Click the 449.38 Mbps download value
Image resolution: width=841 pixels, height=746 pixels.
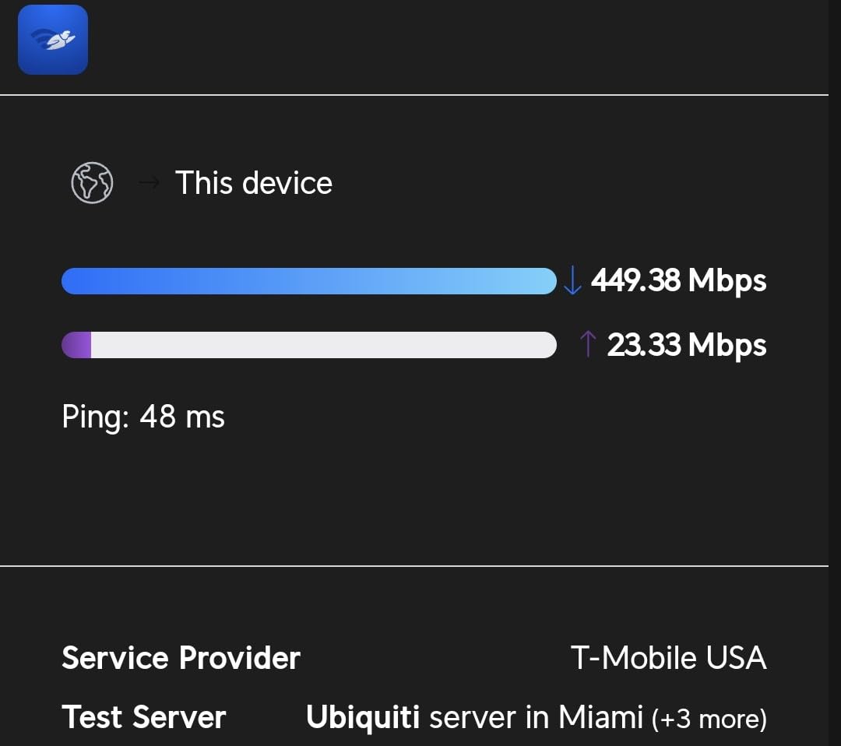[635, 280]
